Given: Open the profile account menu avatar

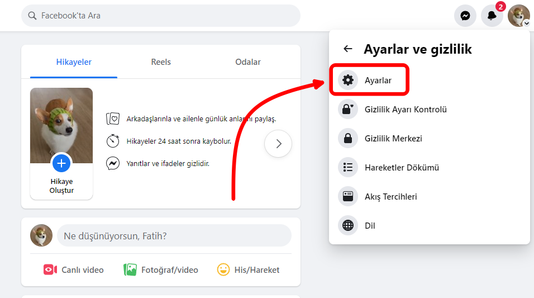Looking at the screenshot, I should tap(518, 16).
